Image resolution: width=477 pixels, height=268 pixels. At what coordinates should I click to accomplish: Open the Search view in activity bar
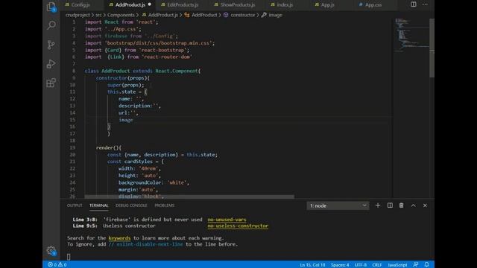[51, 25]
